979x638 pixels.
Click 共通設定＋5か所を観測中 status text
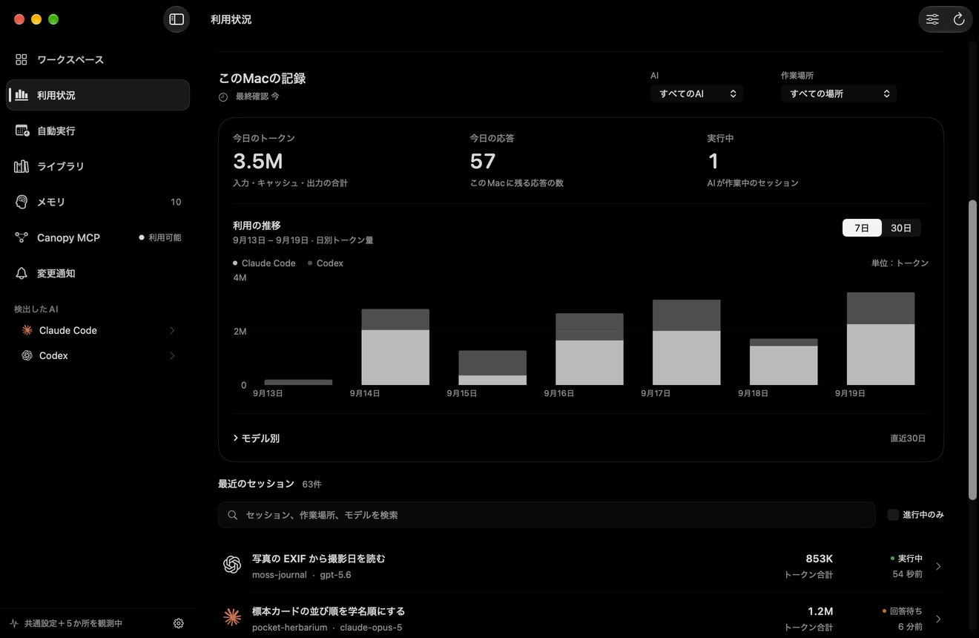(x=73, y=623)
